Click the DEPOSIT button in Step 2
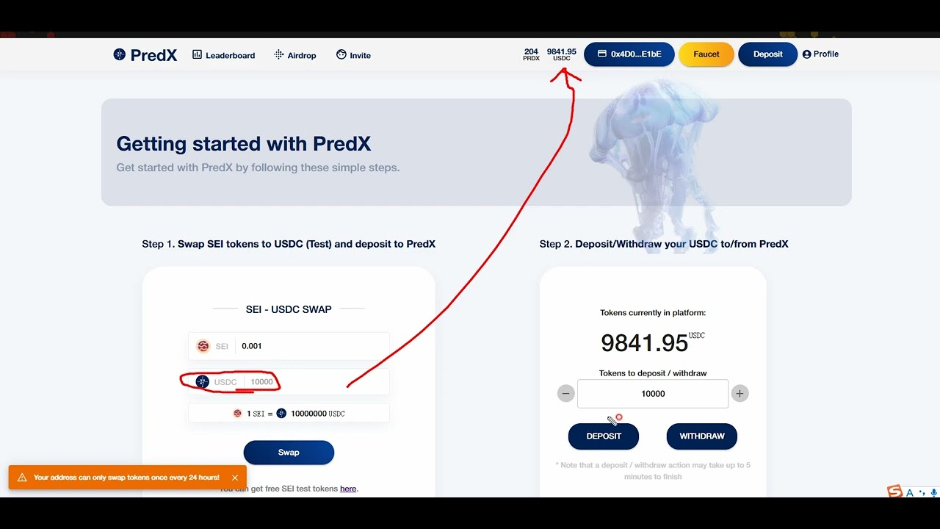Viewport: 940px width, 529px height. 604,436
